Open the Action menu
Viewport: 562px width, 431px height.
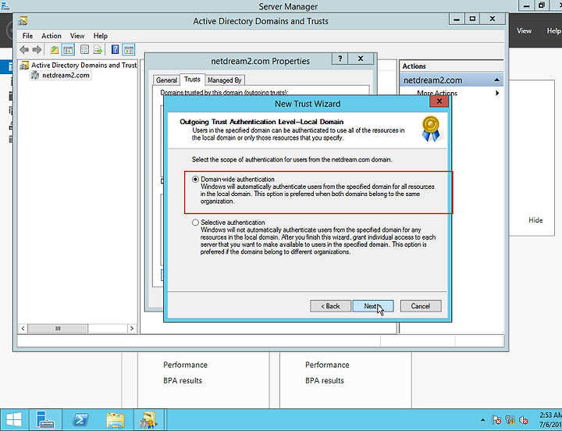[x=52, y=36]
